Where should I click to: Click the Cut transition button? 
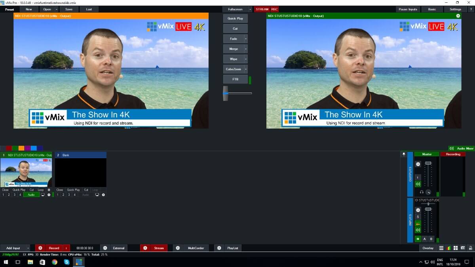click(235, 28)
